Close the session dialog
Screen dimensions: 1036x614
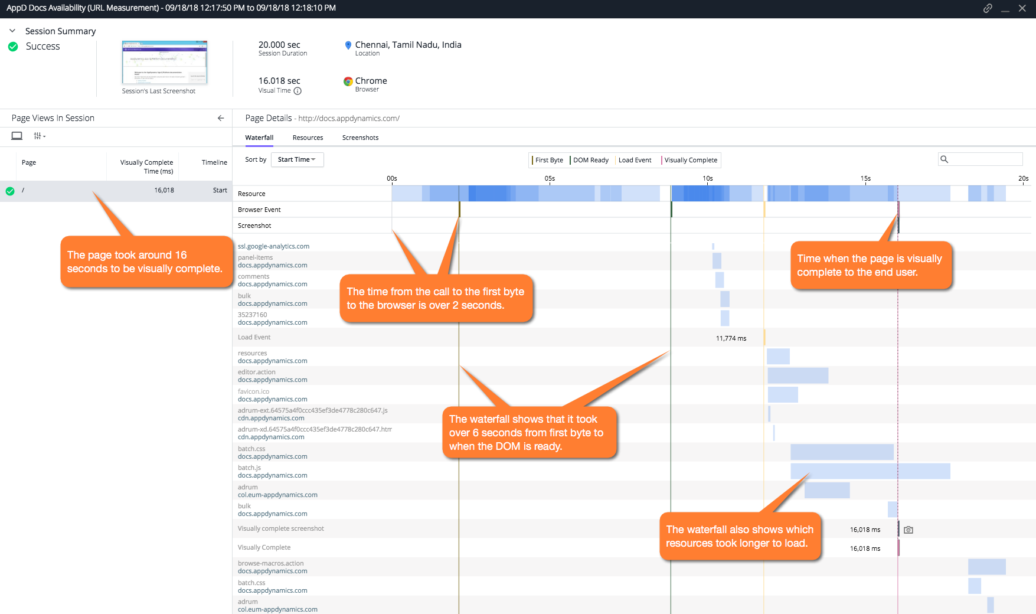(x=1022, y=8)
